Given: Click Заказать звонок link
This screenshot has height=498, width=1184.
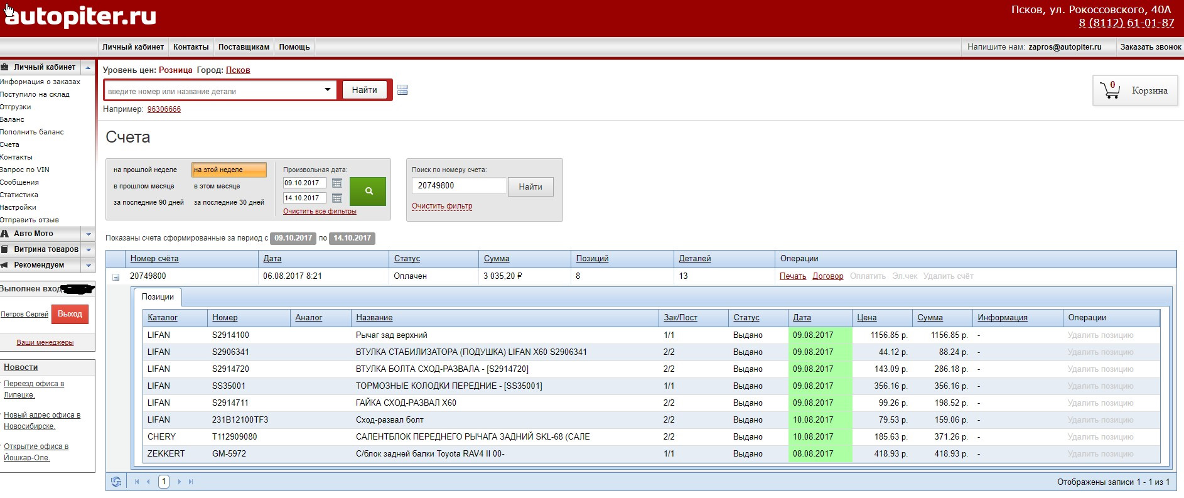Looking at the screenshot, I should [x=1151, y=47].
